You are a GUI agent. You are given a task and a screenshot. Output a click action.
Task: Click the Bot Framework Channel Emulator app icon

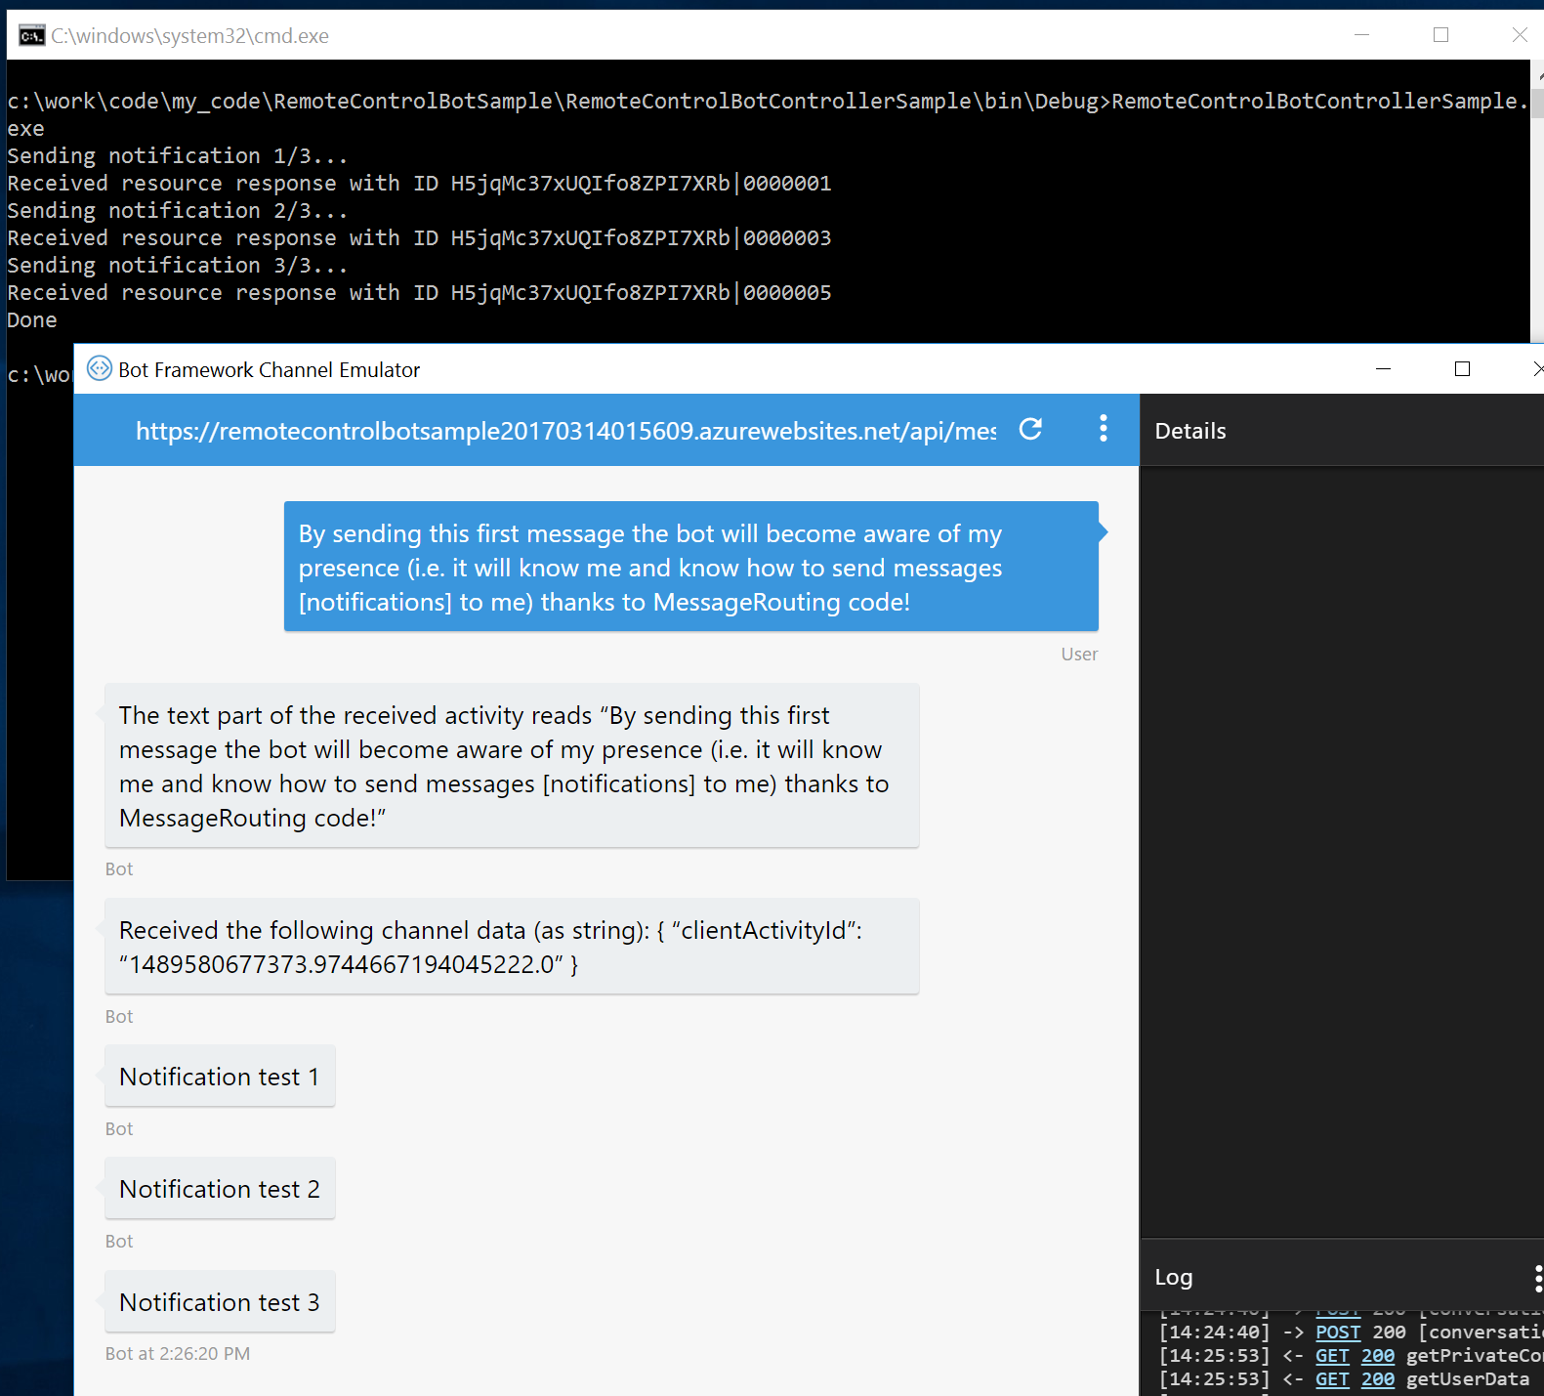tap(100, 368)
